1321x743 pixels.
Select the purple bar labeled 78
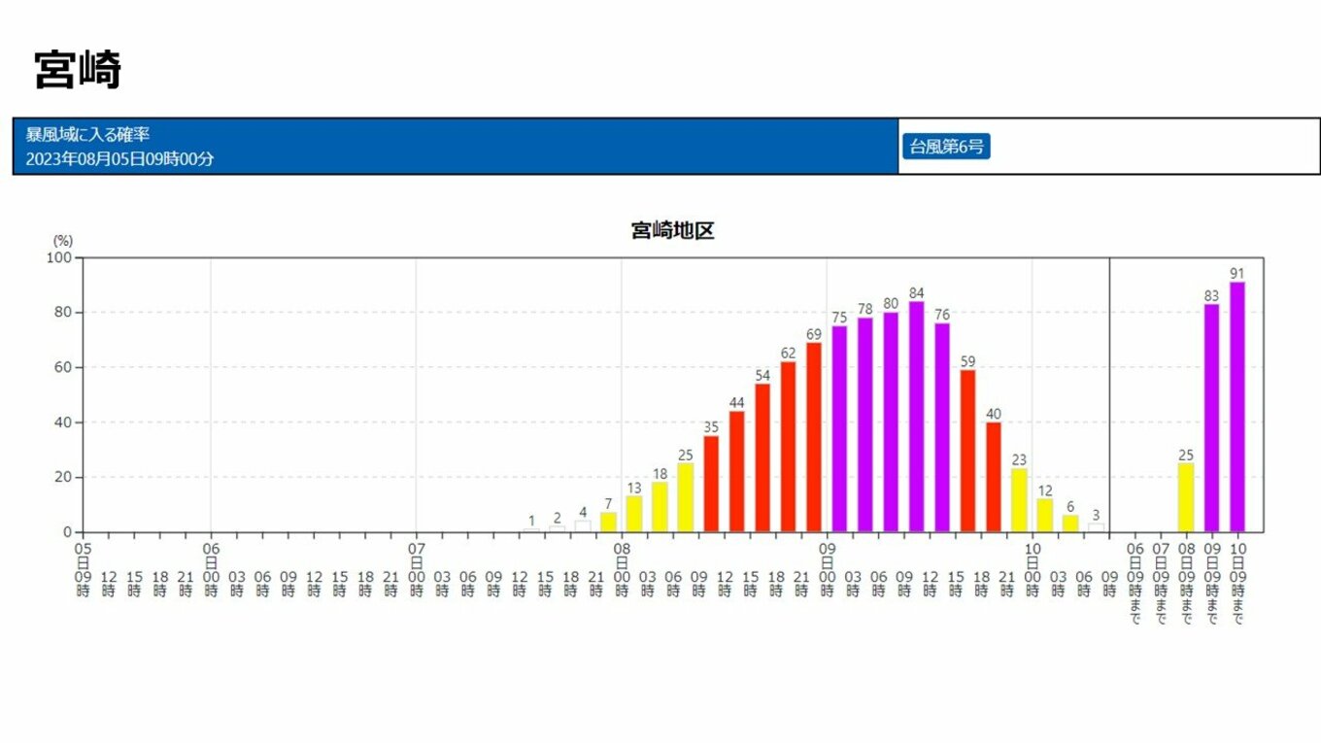(864, 425)
